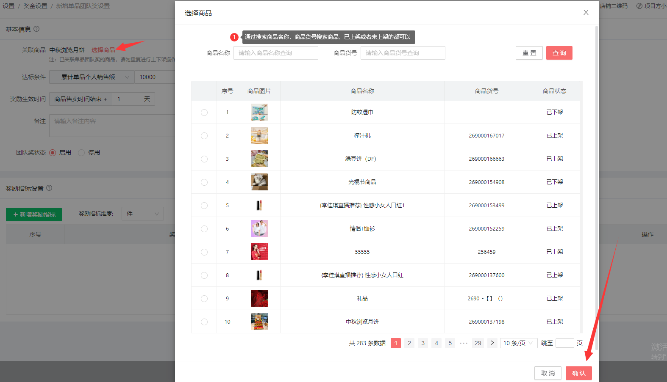Select the radio button for 绿豆饼（DF）

tap(204, 159)
